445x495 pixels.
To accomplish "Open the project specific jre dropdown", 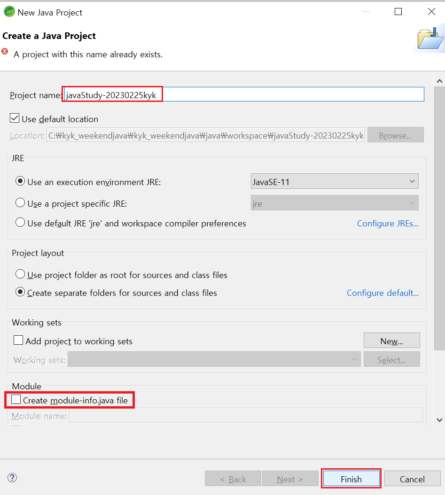I will [x=335, y=203].
